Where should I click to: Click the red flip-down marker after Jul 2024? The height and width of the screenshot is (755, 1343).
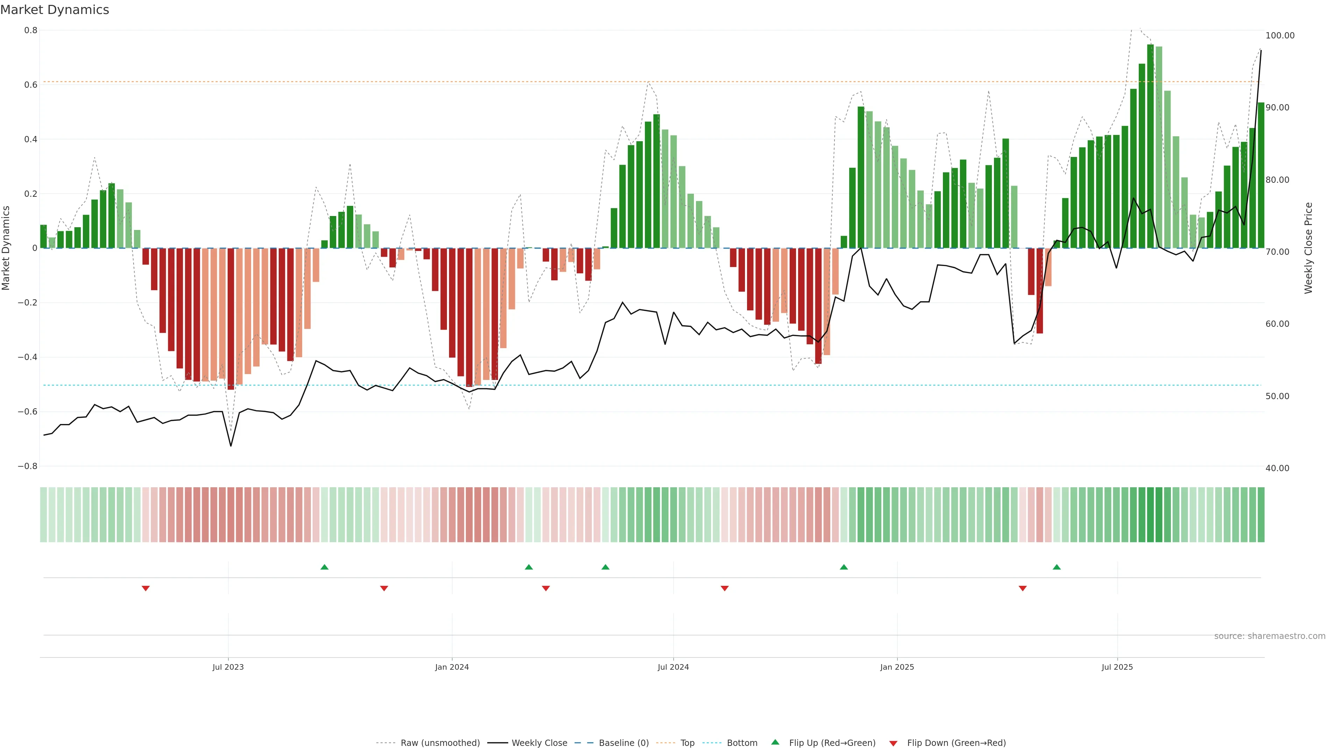point(724,588)
